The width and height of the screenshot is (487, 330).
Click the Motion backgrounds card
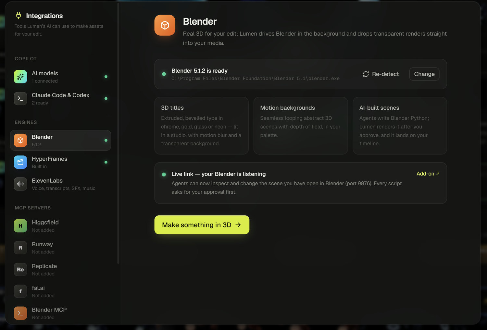(301, 126)
